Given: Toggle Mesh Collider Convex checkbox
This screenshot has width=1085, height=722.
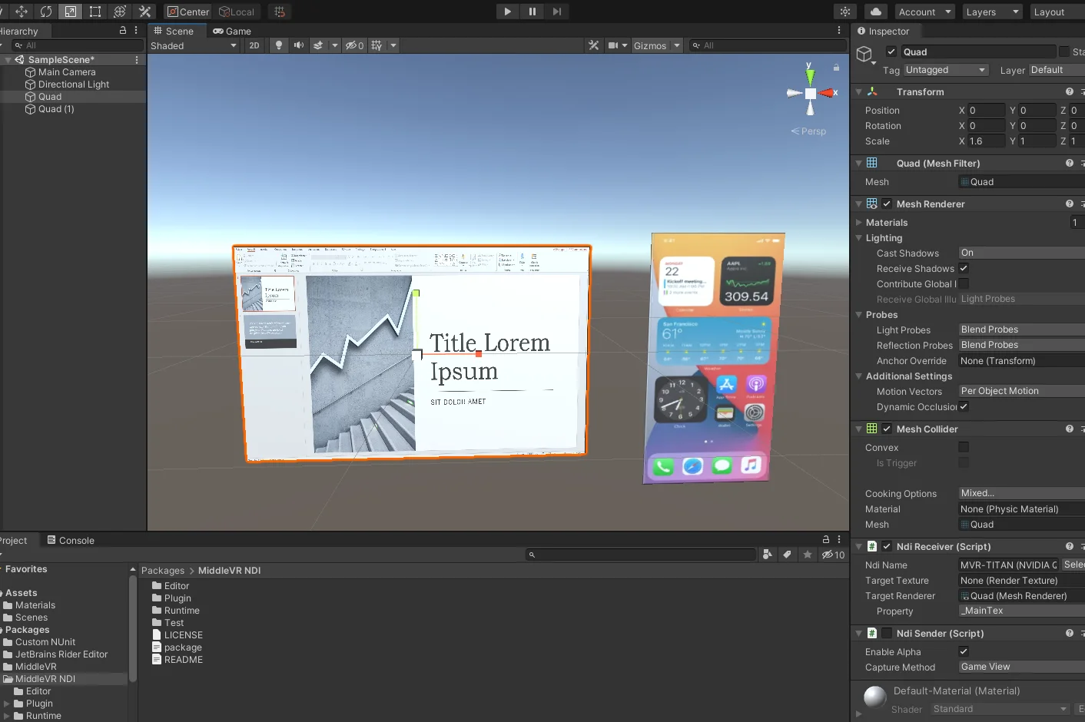Looking at the screenshot, I should click(x=964, y=447).
